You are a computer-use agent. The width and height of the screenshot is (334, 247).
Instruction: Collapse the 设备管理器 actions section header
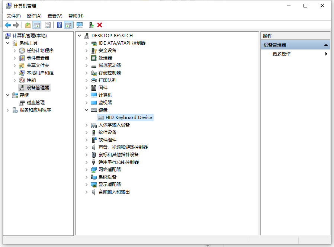point(326,45)
